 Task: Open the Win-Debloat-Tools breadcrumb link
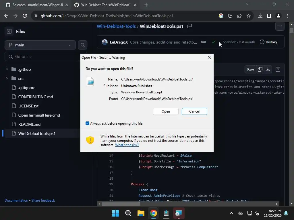click(x=116, y=26)
